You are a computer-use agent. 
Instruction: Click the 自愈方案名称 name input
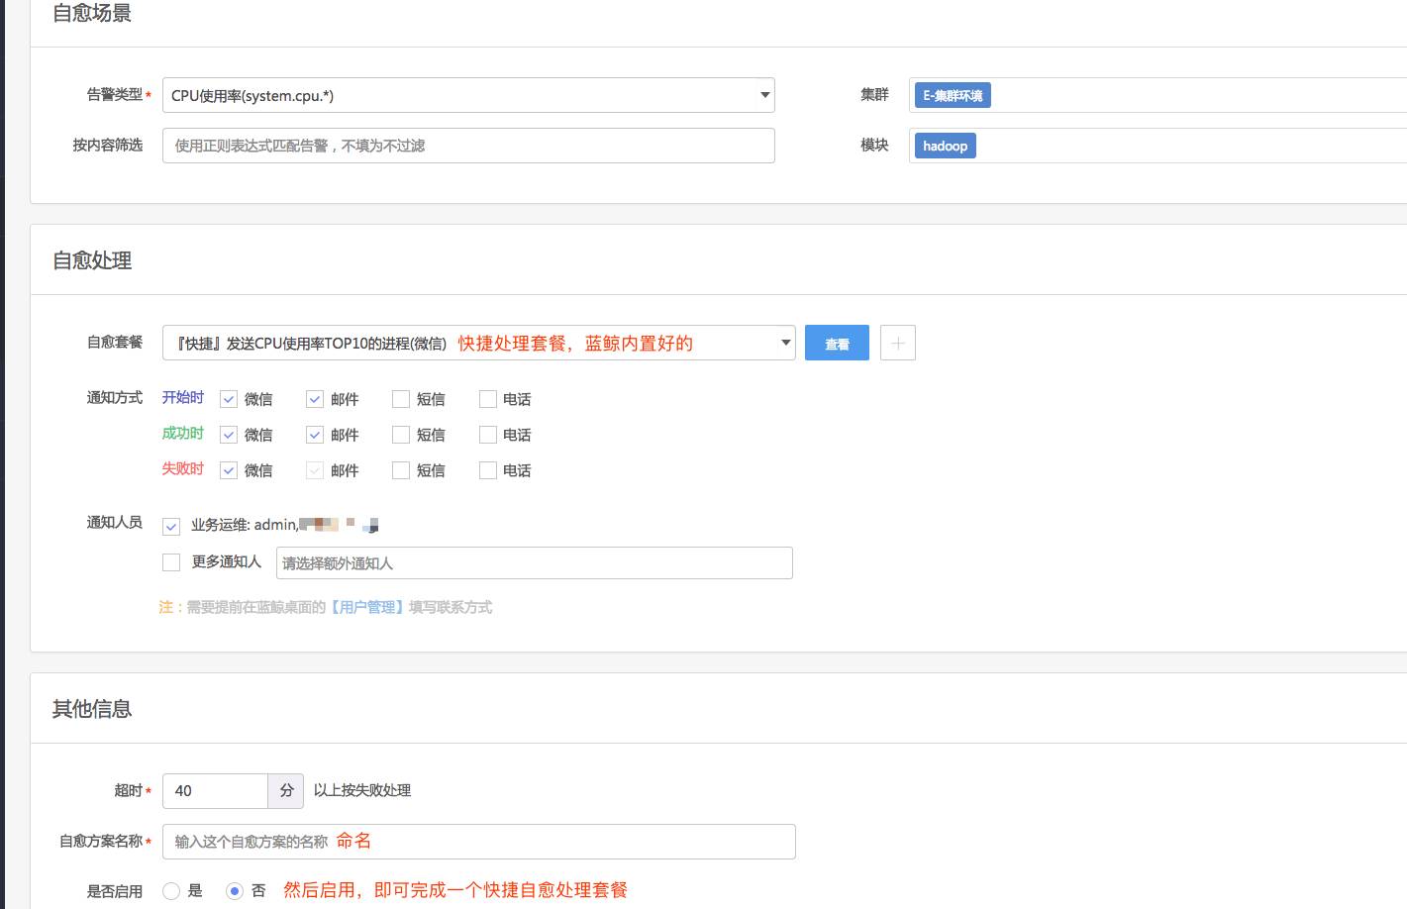(478, 841)
